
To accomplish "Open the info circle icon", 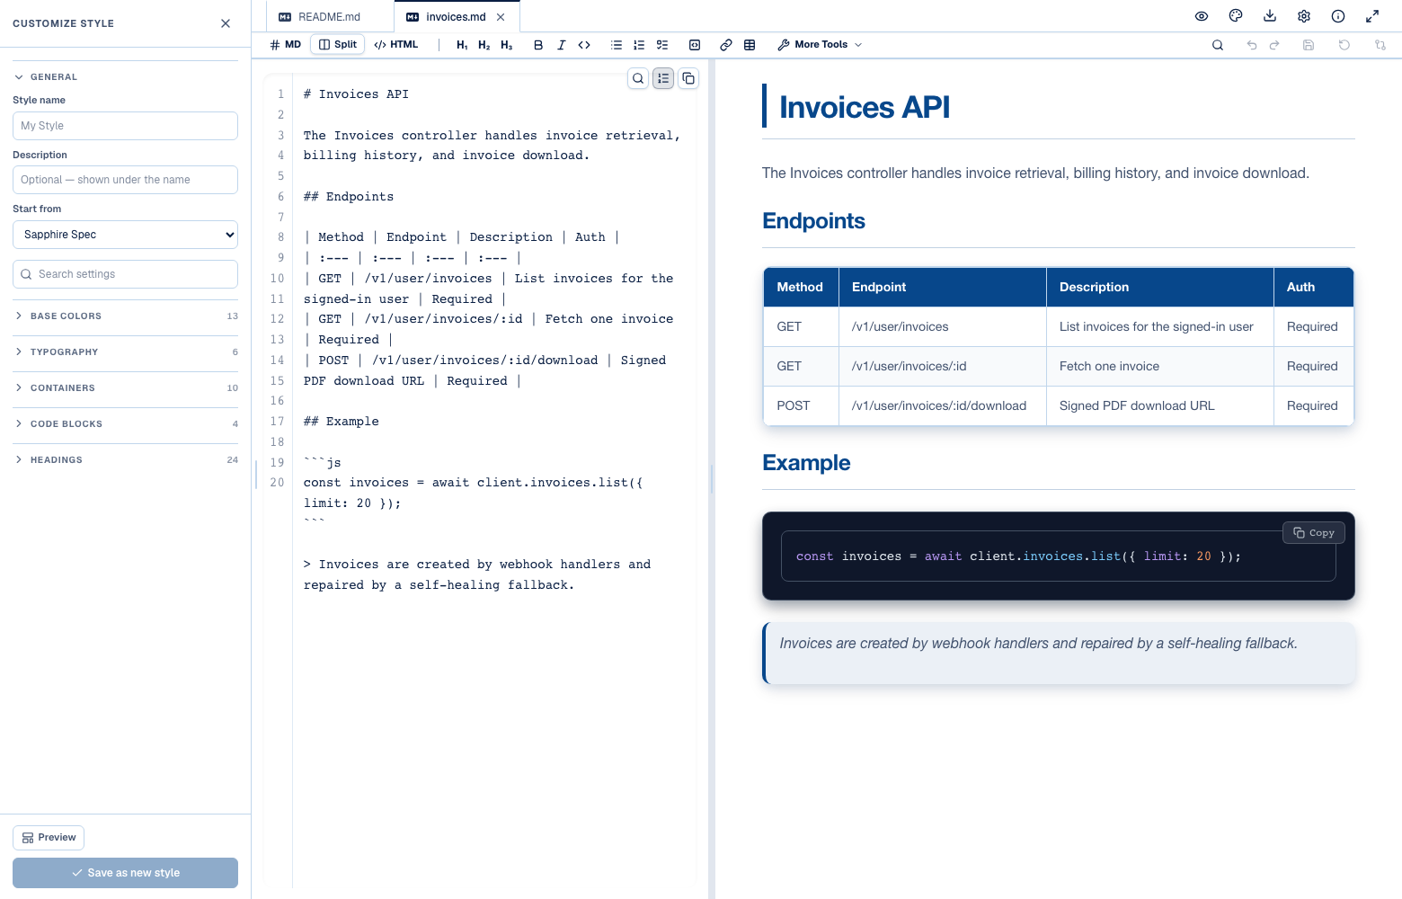I will point(1338,16).
